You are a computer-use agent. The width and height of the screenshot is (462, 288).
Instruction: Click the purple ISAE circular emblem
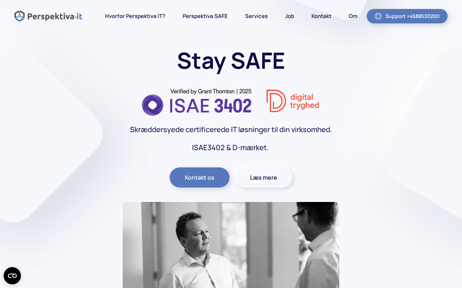[x=153, y=105]
